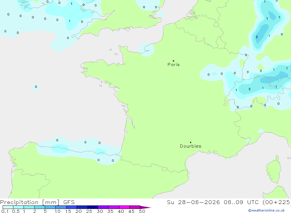Click the 'GFS' model label
The image size is (291, 213).
(69, 202)
